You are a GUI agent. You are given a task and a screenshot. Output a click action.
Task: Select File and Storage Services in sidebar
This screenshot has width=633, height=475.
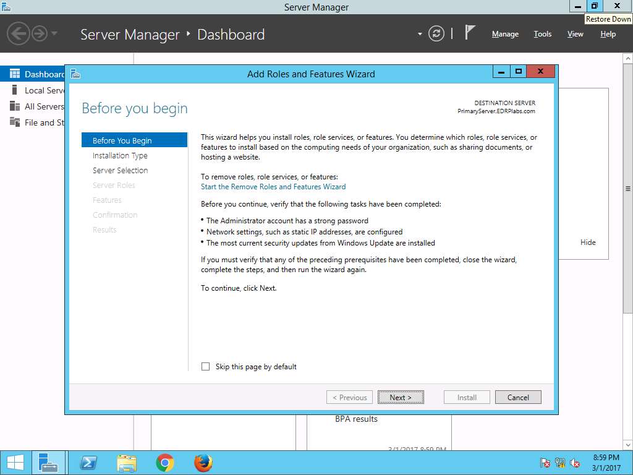pos(33,122)
